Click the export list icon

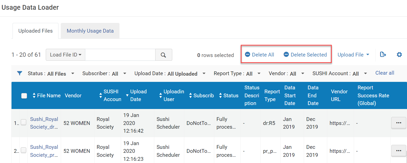click(383, 54)
